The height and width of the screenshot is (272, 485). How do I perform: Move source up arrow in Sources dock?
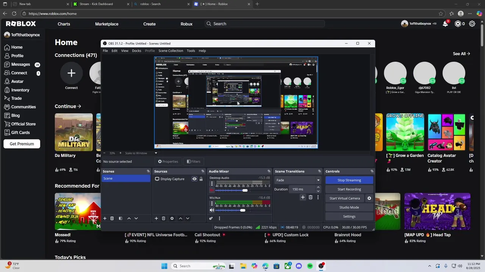coord(180,218)
